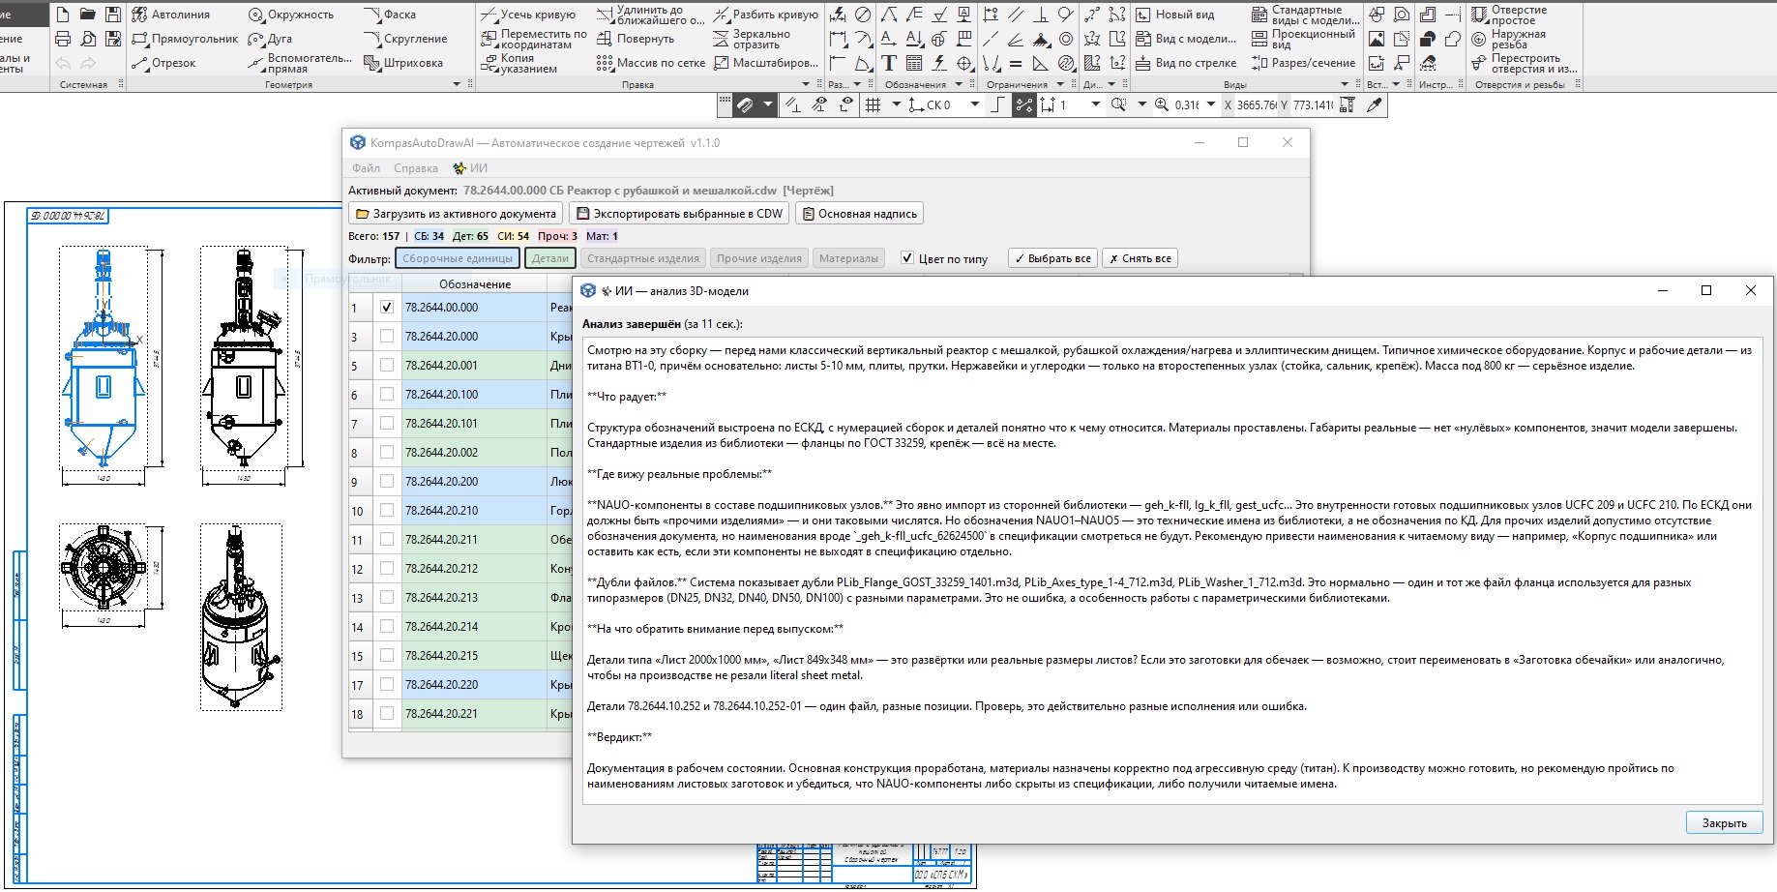Open the zoom scale dropdown
1777x892 pixels.
coord(1210,104)
